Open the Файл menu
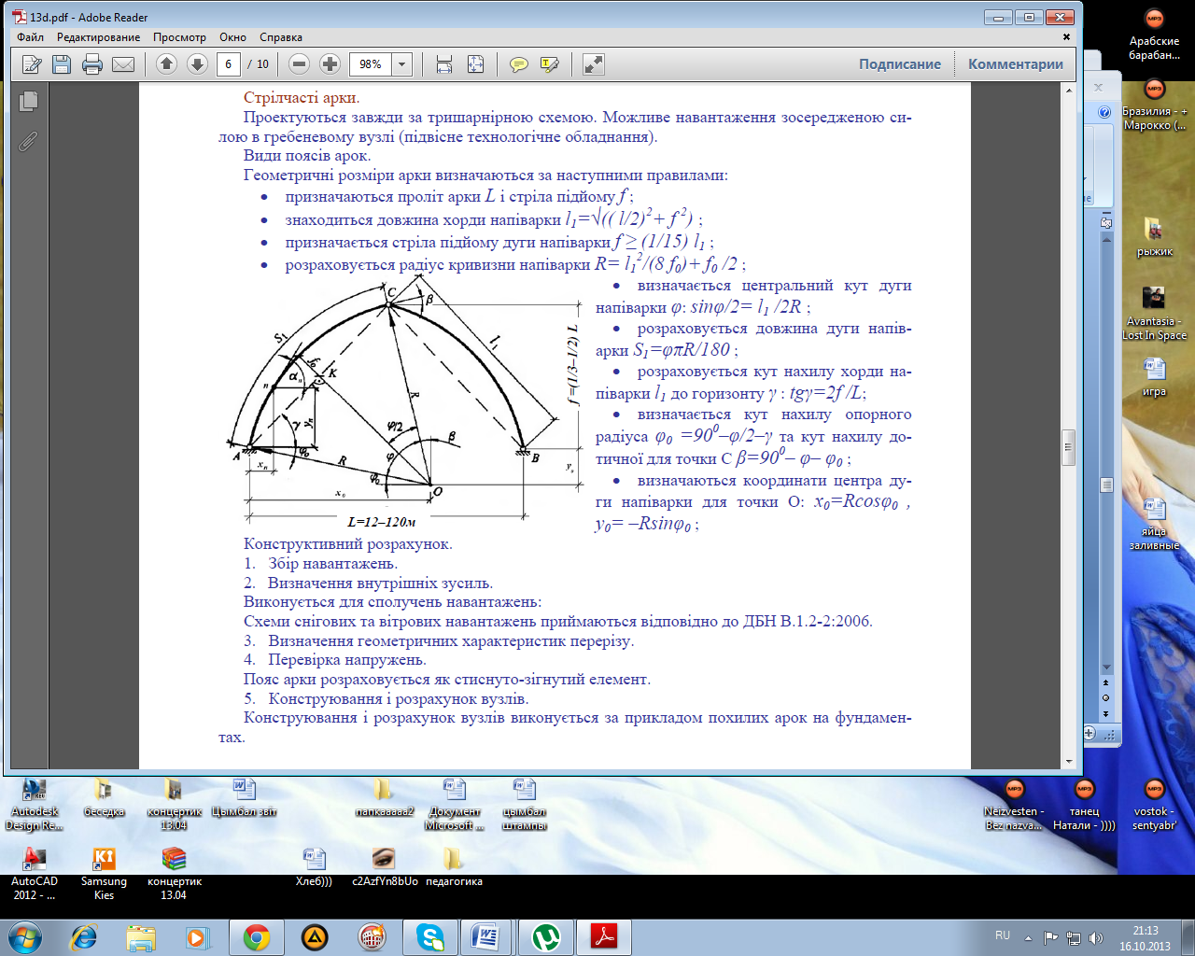This screenshot has width=1195, height=956. (x=30, y=37)
